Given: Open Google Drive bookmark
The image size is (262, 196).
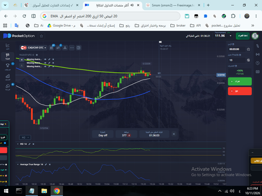Looking at the screenshot, I should click(x=61, y=26).
